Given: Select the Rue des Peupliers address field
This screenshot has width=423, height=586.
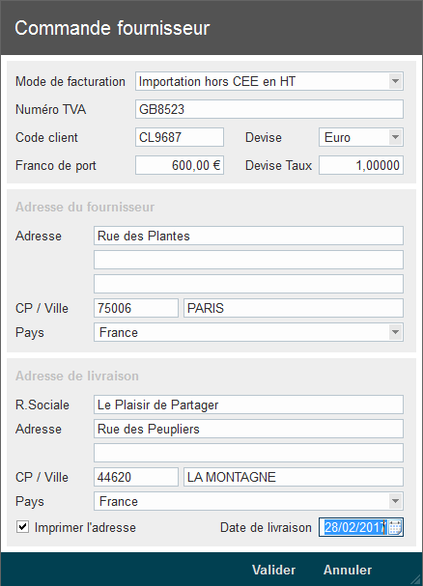Looking at the screenshot, I should [248, 429].
